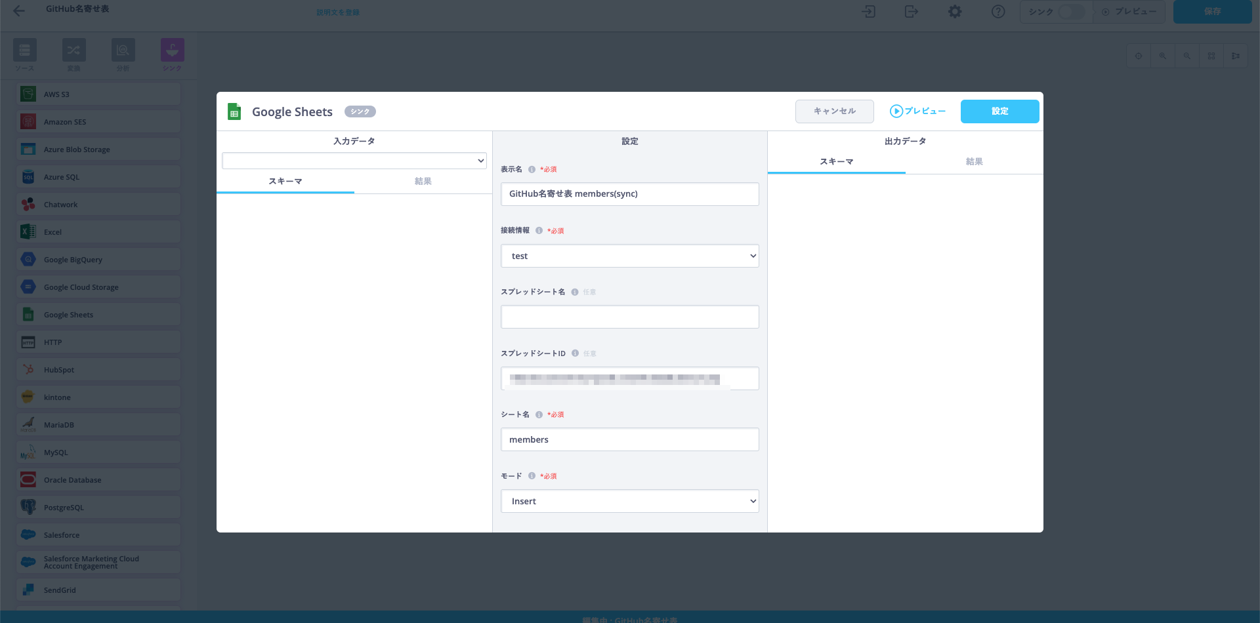The width and height of the screenshot is (1260, 623).
Task: Select スキーマ tab in 出力データ panel
Action: pos(836,161)
